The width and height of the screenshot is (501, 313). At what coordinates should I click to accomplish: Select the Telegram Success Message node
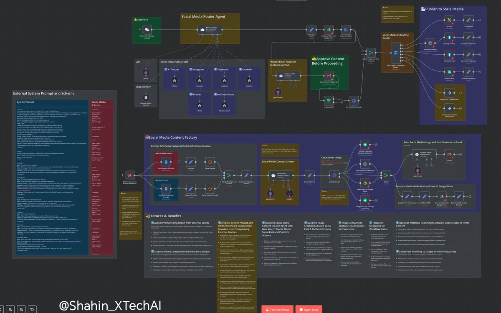364,145
